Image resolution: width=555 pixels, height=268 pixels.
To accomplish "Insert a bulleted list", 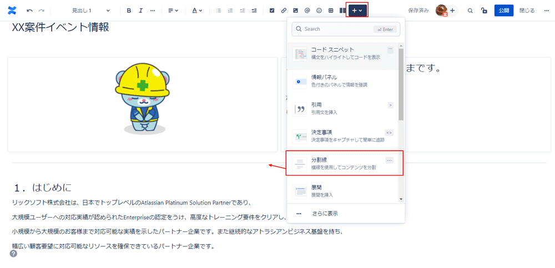I will click(219, 11).
